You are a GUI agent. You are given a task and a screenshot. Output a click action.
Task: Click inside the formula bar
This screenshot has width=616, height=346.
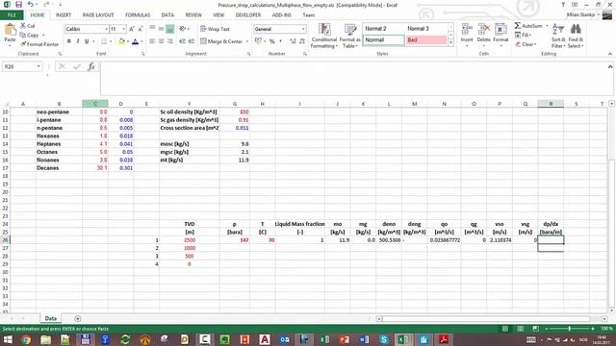(x=353, y=79)
